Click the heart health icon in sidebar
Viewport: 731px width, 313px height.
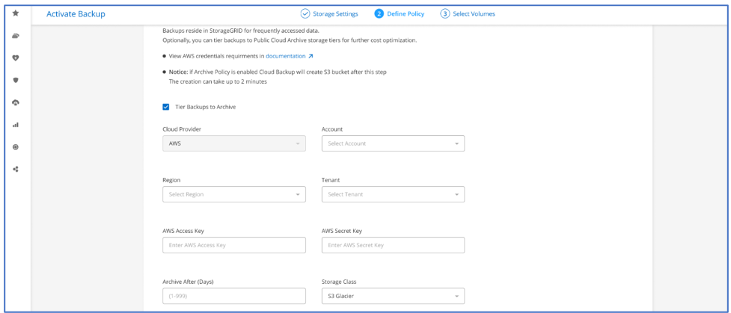click(16, 58)
